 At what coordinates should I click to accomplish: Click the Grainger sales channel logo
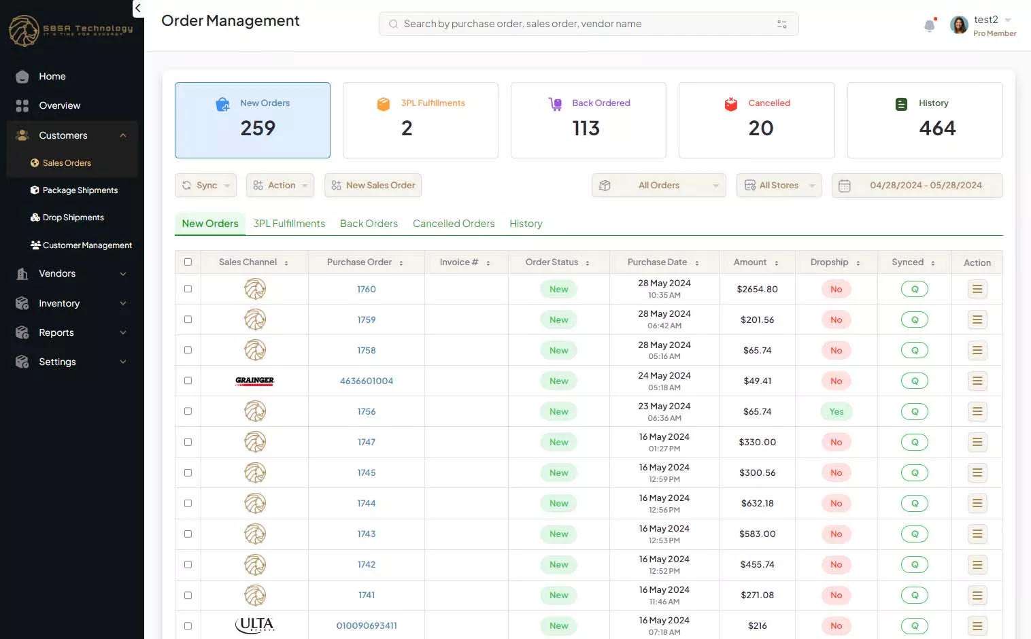pos(254,381)
